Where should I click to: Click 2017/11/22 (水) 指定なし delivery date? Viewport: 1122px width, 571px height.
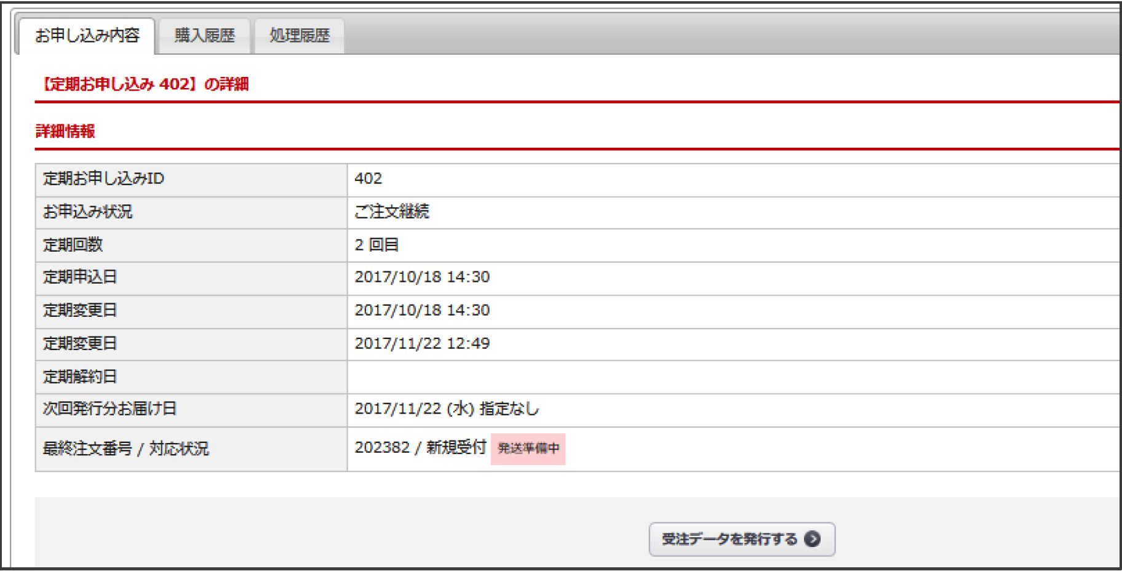[447, 409]
